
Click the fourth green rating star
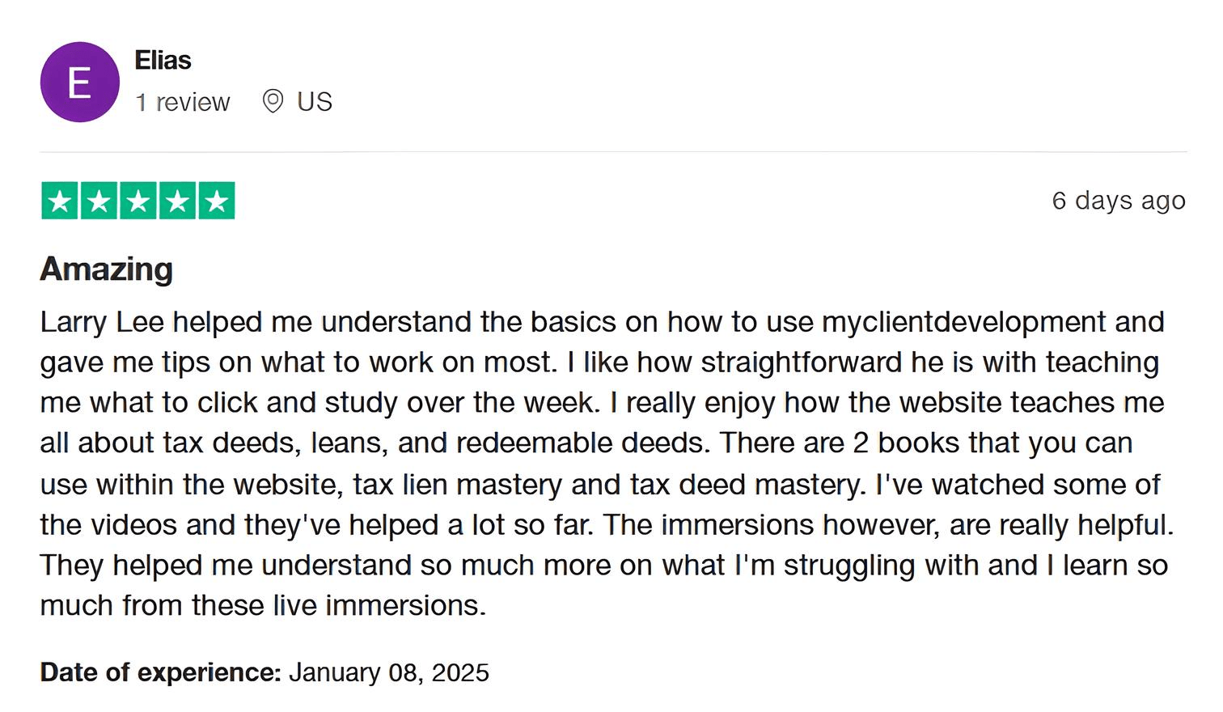click(x=177, y=201)
